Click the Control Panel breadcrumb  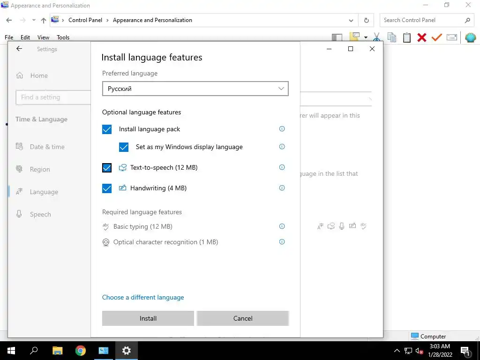[x=85, y=20]
